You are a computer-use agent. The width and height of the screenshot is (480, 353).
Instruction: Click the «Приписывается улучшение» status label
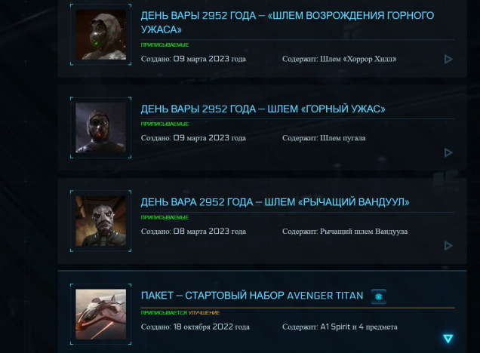[x=180, y=312]
